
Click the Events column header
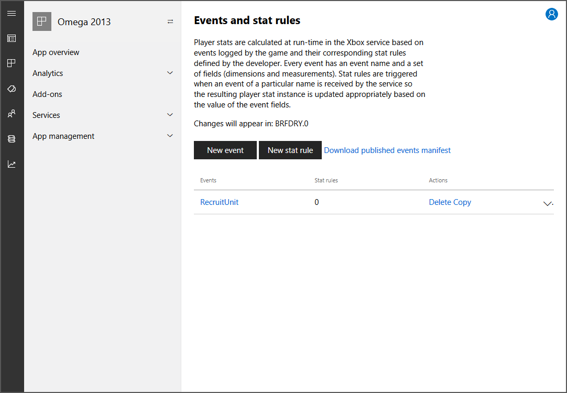(x=208, y=180)
